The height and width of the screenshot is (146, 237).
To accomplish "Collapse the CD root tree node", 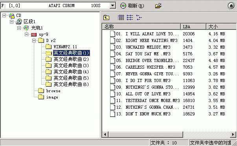I will pos(4,15).
